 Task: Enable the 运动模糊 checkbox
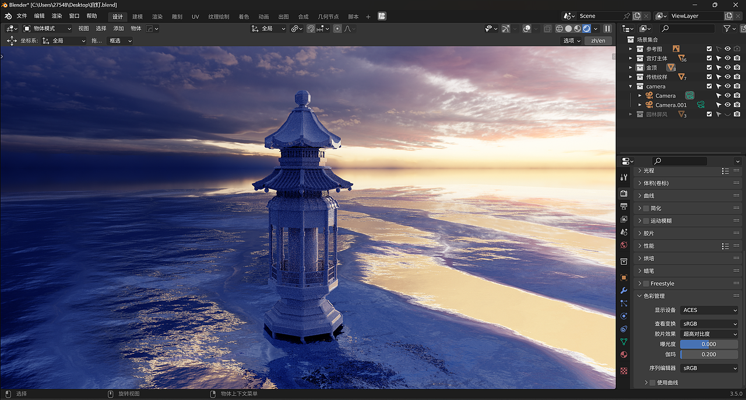coord(646,221)
